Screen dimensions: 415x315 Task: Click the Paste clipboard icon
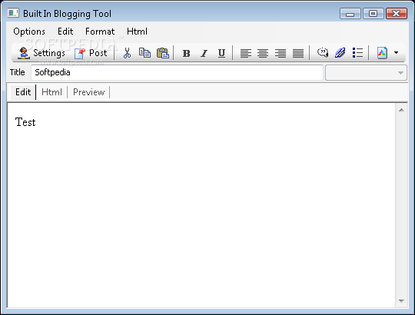click(163, 53)
